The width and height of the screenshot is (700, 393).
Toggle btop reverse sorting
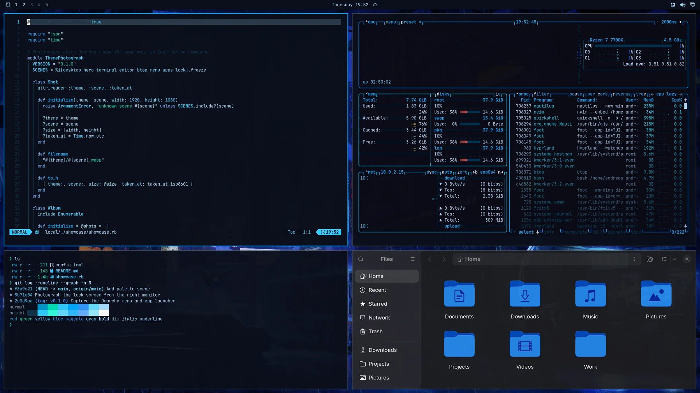click(622, 94)
